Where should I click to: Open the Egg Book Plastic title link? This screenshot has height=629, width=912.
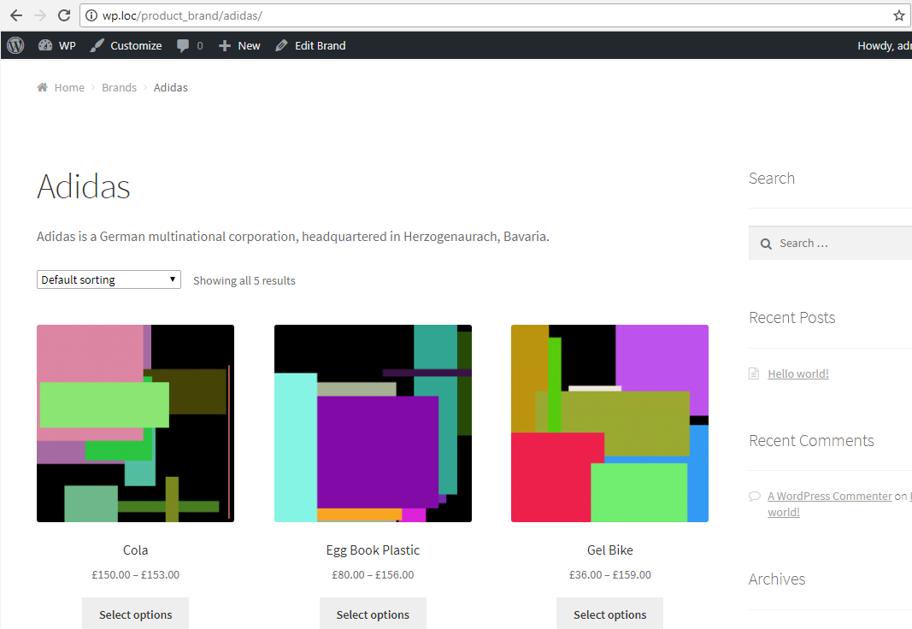pyautogui.click(x=373, y=550)
